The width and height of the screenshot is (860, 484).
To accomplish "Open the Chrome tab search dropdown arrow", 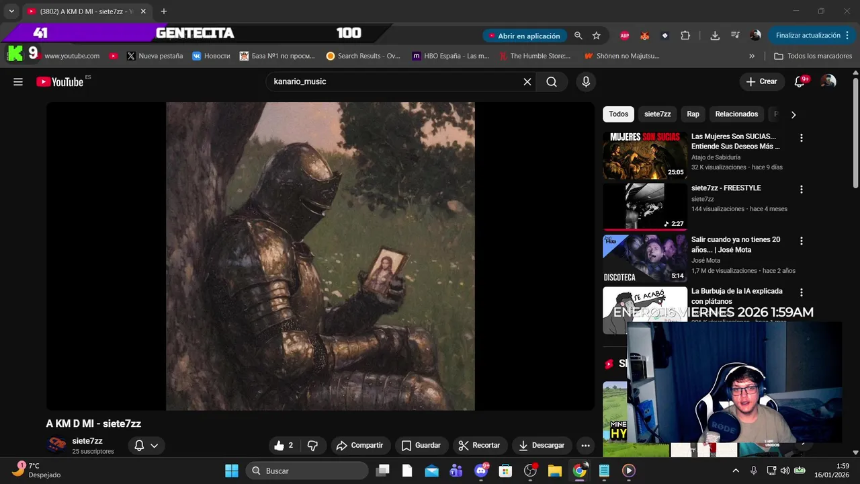I will 11,11.
